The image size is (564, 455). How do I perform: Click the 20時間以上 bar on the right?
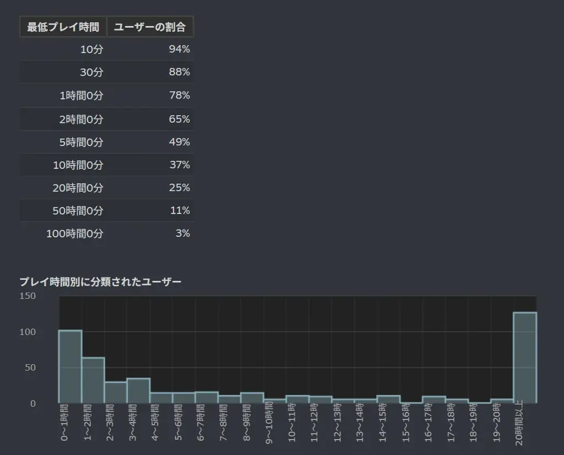(x=523, y=357)
